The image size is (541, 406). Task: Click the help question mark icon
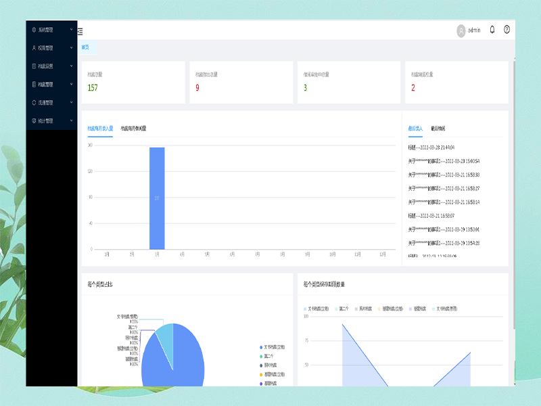[507, 30]
